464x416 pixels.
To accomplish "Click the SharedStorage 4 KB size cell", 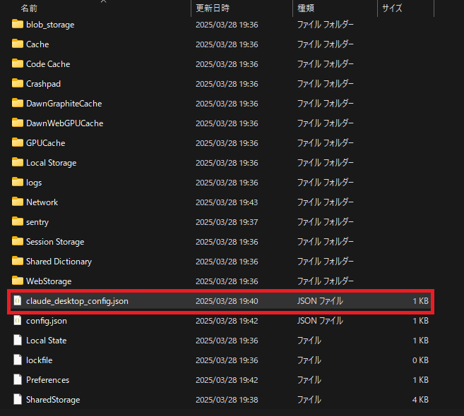I will (420, 400).
